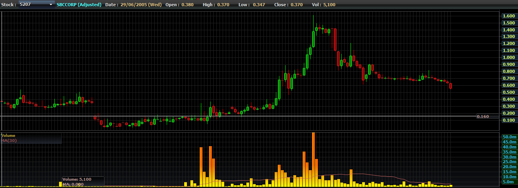Click the last red candlestick on the chart
This screenshot has height=188, width=518.
click(x=450, y=86)
